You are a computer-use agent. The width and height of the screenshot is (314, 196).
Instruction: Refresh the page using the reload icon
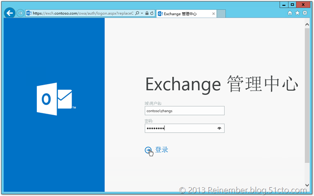click(x=152, y=13)
